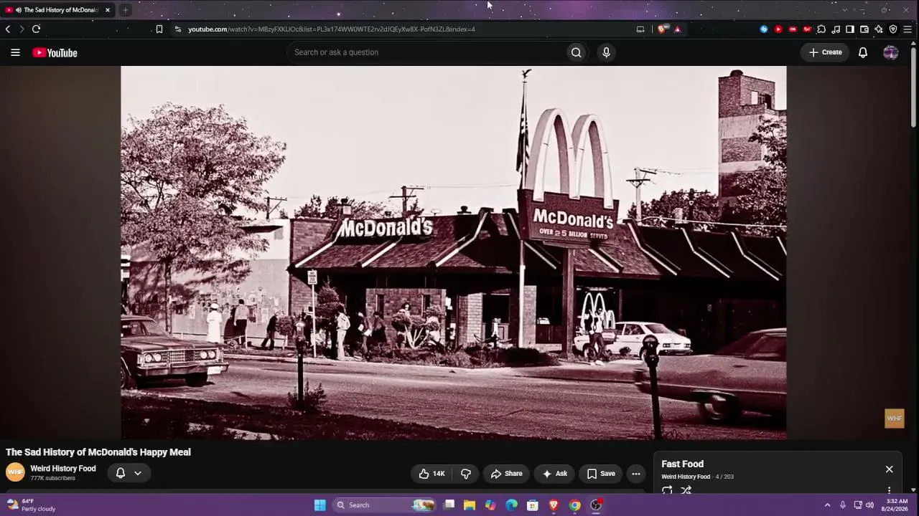This screenshot has height=516, width=919.
Task: Open the Brave main menu
Action: [908, 29]
